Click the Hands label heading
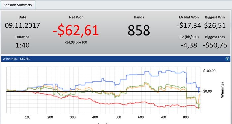This screenshot has height=124, width=232. coord(139,17)
